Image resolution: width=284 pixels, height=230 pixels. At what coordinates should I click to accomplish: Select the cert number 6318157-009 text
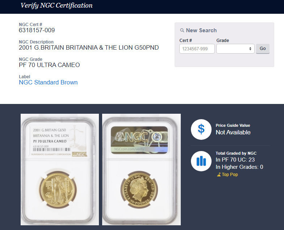37,30
